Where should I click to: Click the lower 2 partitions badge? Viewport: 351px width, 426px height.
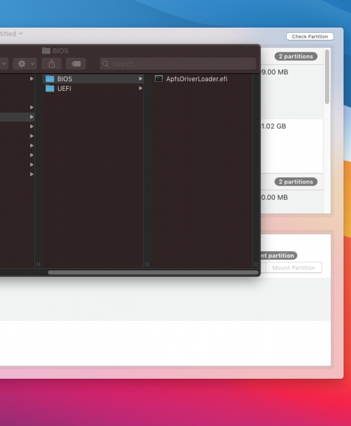[x=296, y=182]
